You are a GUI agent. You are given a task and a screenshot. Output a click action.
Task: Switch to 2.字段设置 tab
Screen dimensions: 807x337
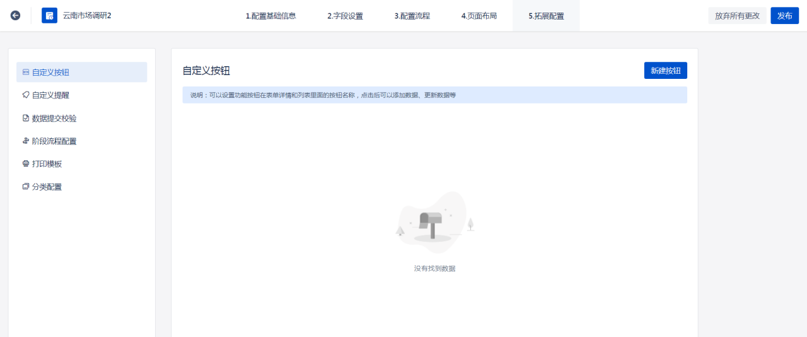345,16
